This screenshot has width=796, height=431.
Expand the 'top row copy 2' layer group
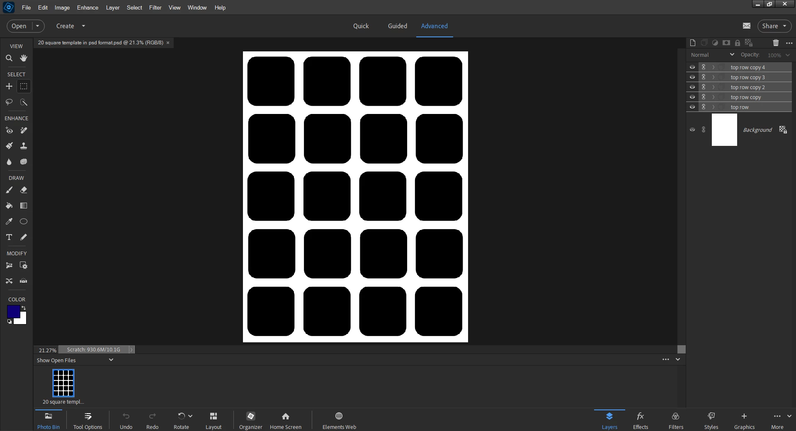click(x=713, y=87)
